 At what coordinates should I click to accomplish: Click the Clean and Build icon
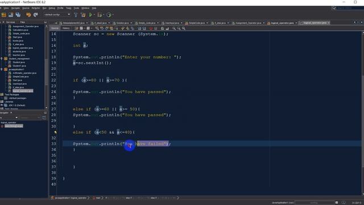click(83, 15)
